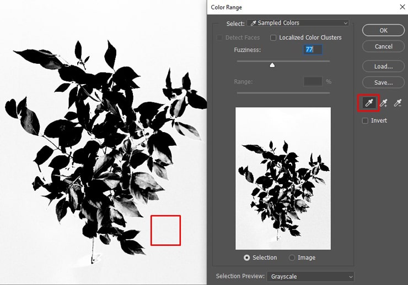The height and width of the screenshot is (285, 408).
Task: Click the leaf preview thumbnail in dialog
Action: tap(283, 178)
